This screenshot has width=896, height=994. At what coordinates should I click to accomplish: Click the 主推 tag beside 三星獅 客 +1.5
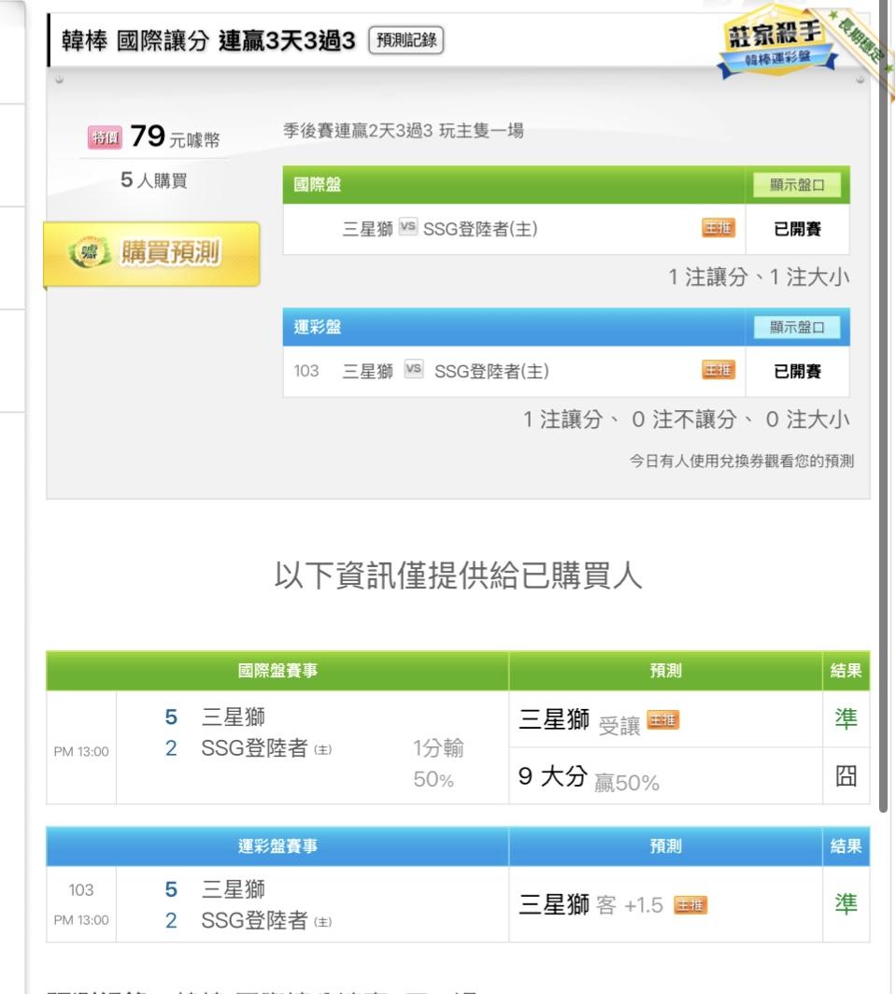(690, 904)
